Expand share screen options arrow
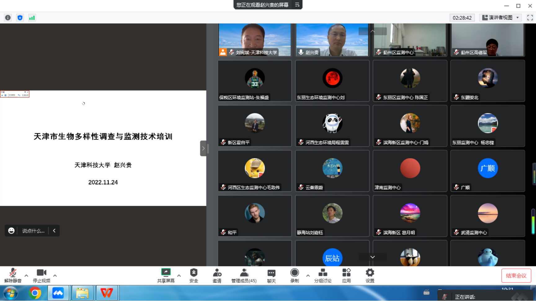Image resolution: width=536 pixels, height=301 pixels. 179,275
